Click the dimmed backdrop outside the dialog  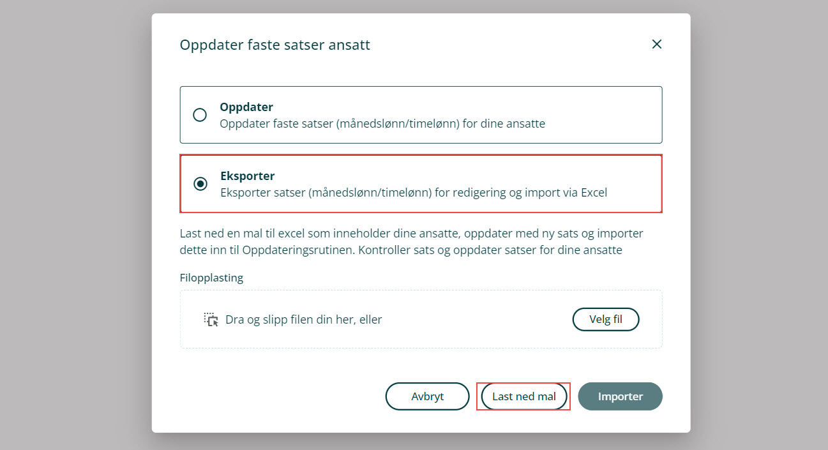click(75, 223)
